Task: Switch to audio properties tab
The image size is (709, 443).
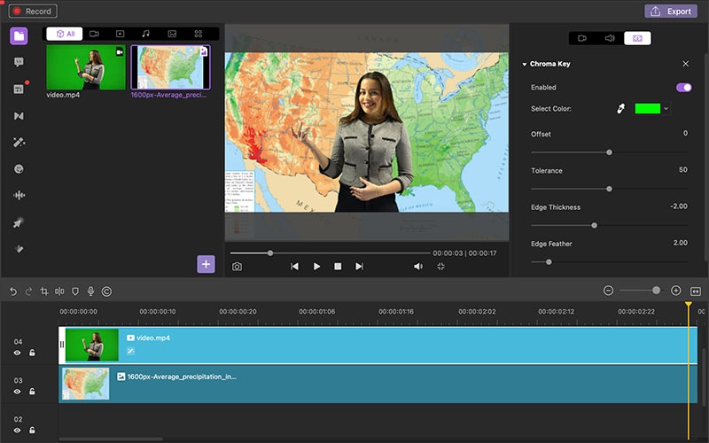Action: click(610, 38)
